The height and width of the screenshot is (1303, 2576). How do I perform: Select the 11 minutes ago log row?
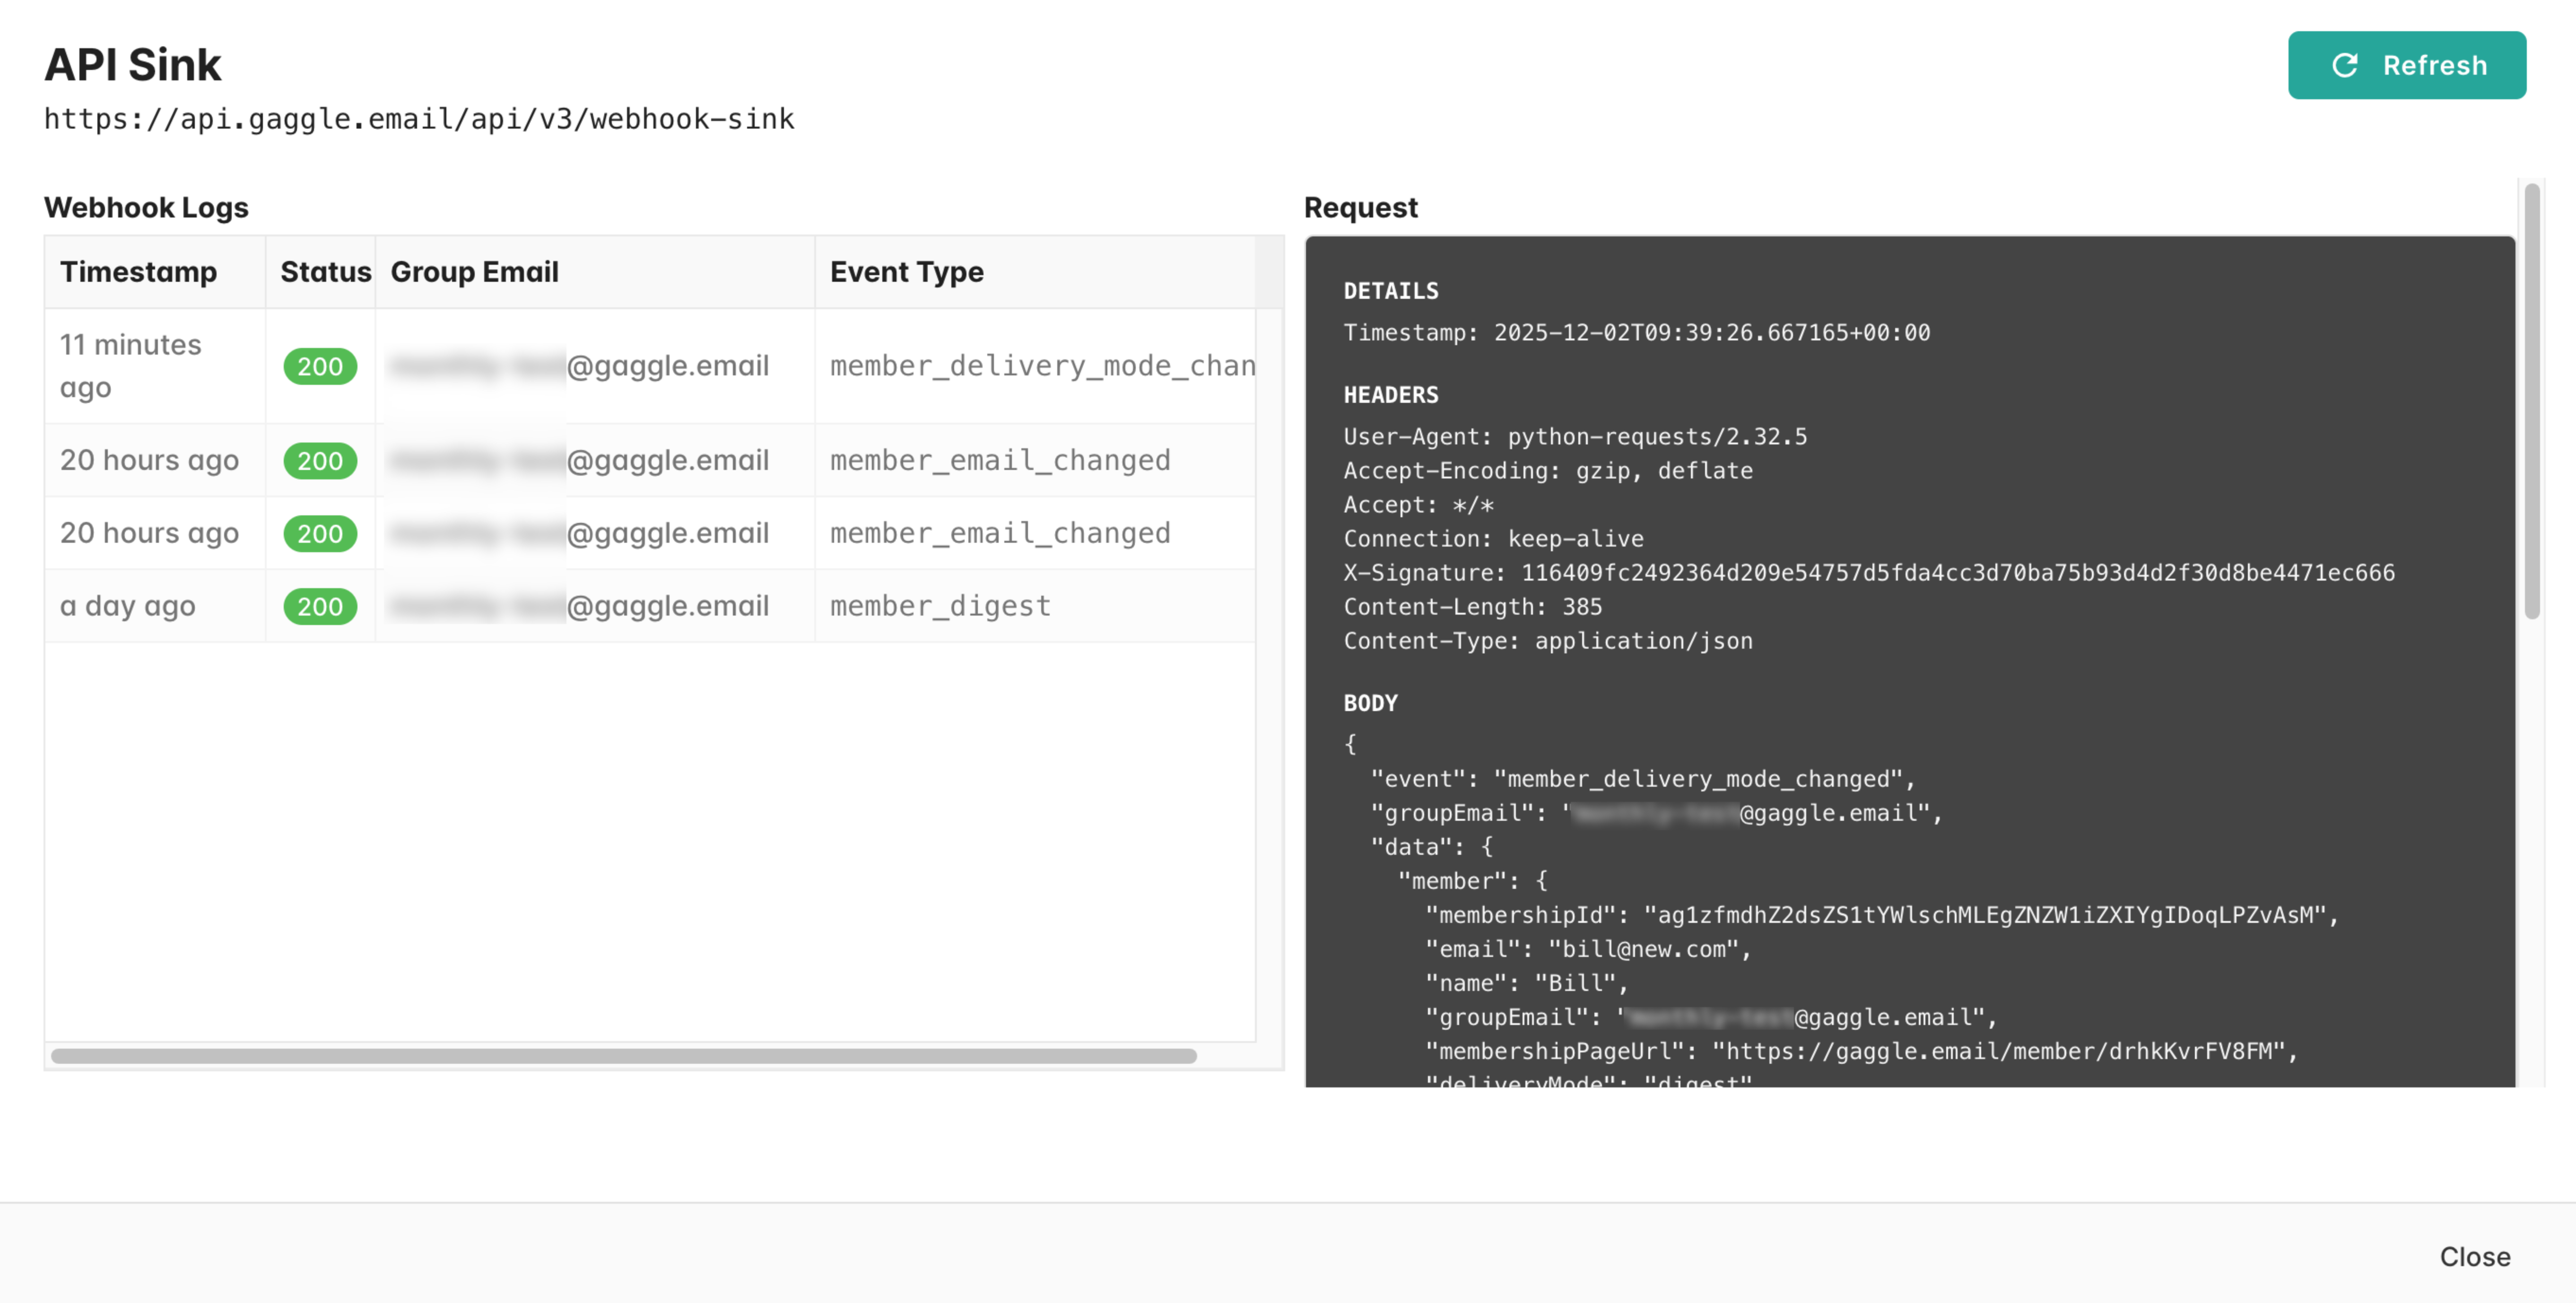130,366
